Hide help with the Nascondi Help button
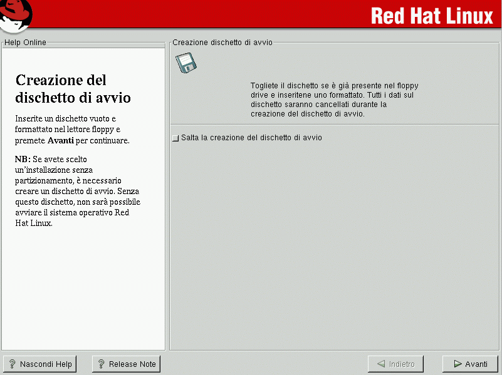This screenshot has height=375, width=502. [39, 364]
